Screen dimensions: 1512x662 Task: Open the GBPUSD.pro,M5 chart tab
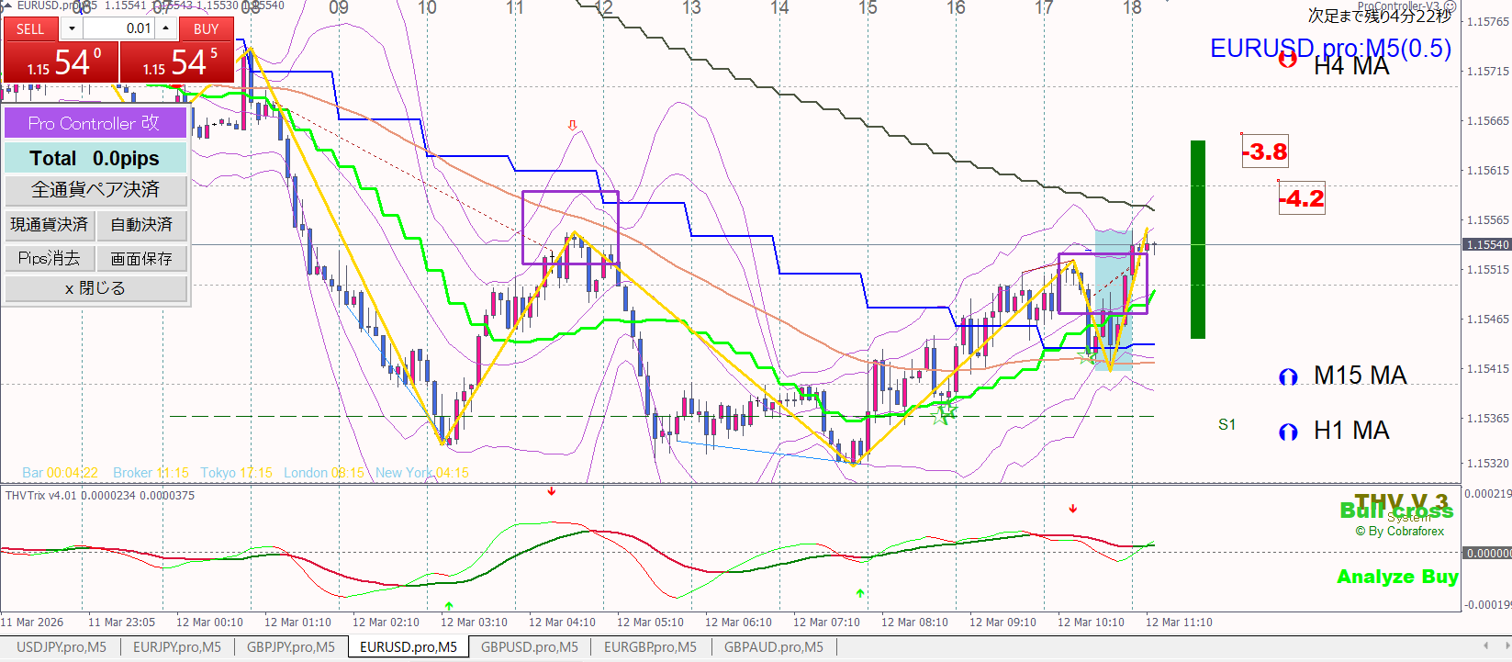pyautogui.click(x=529, y=647)
